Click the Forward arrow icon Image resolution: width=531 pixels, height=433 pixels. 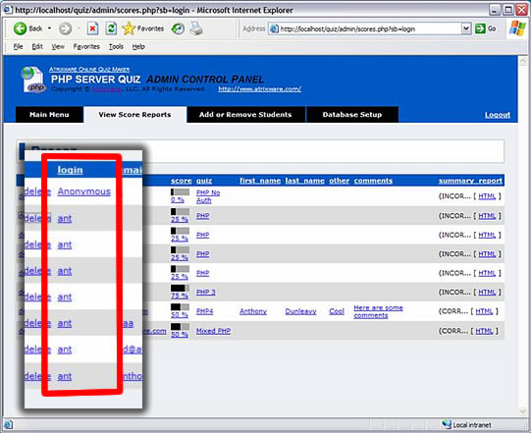(x=66, y=28)
